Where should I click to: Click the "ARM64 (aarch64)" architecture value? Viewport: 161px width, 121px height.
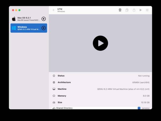(141, 82)
